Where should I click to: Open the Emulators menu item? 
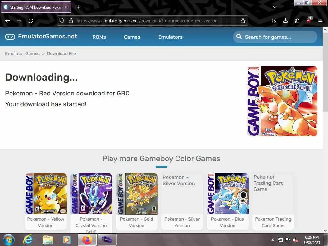170,37
